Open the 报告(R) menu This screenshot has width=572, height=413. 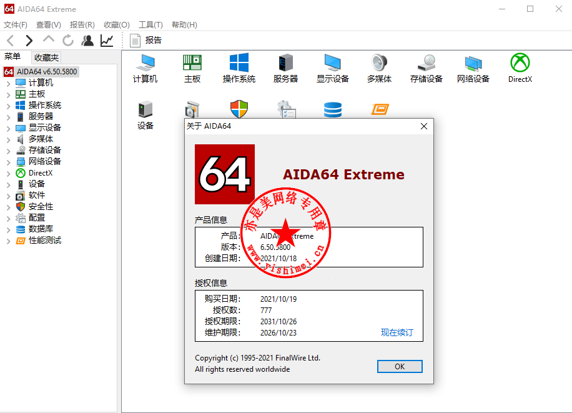tap(82, 25)
